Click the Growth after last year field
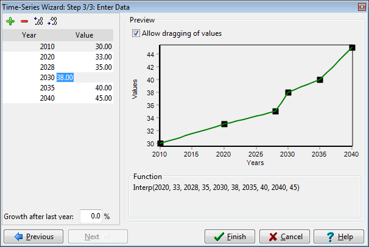The height and width of the screenshot is (247, 369). pos(91,216)
